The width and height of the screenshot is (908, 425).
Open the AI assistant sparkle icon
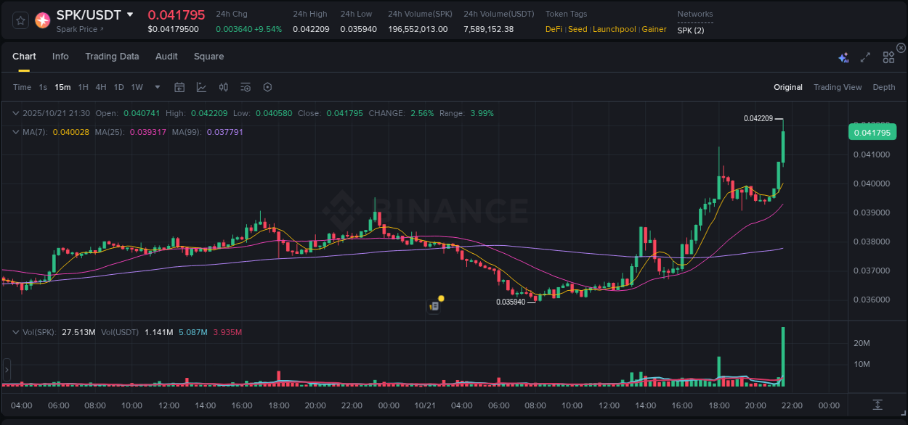coord(843,57)
